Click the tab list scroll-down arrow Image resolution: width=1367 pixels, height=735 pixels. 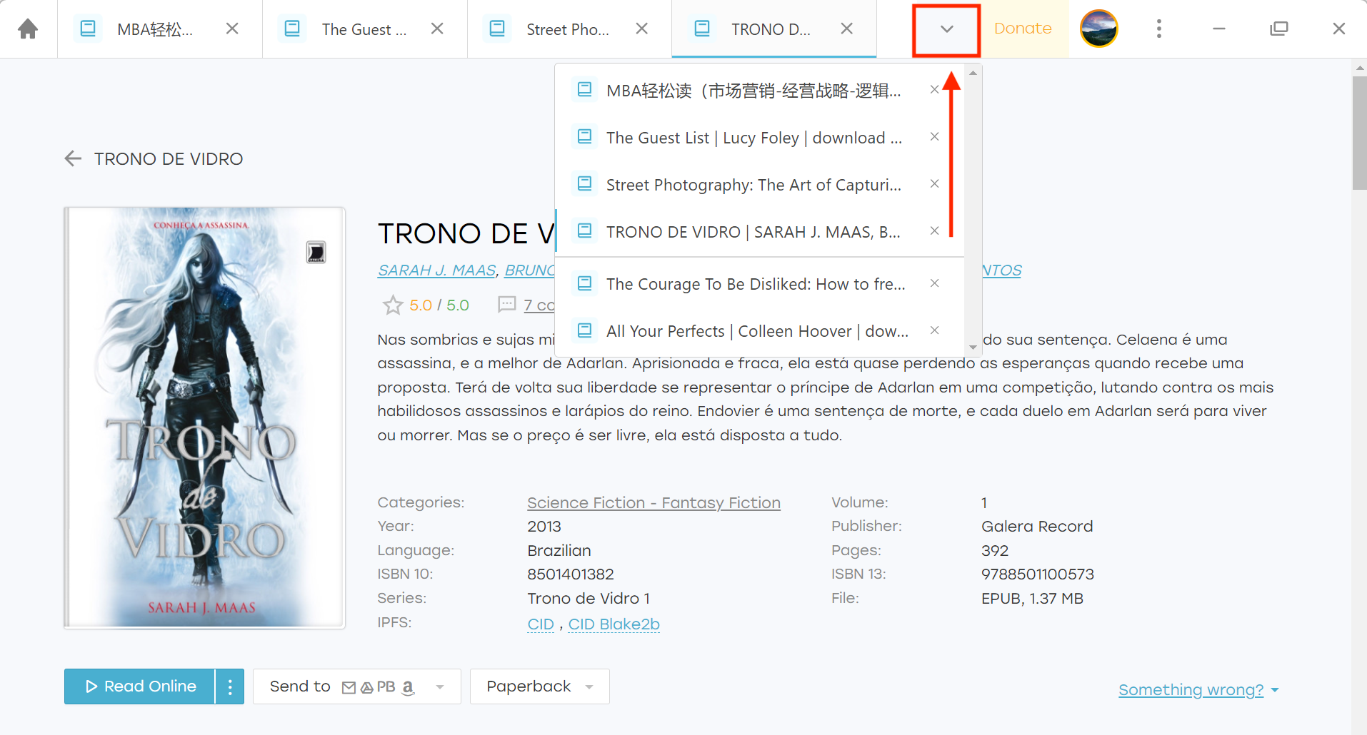pos(973,348)
